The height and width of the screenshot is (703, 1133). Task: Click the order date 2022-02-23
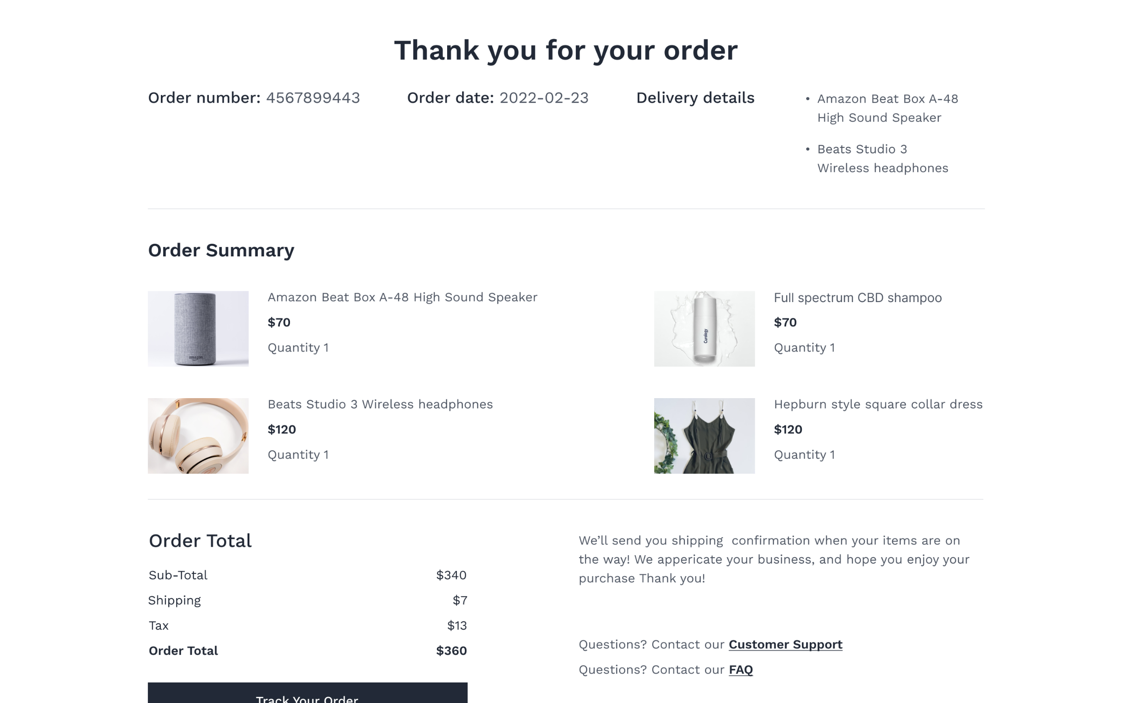tap(544, 98)
